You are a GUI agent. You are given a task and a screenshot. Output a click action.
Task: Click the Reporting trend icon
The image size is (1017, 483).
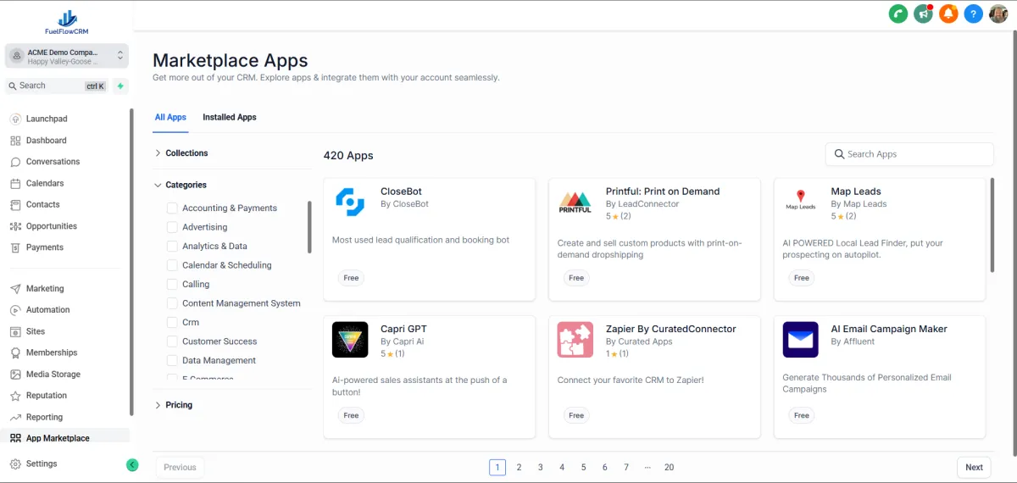click(x=15, y=417)
